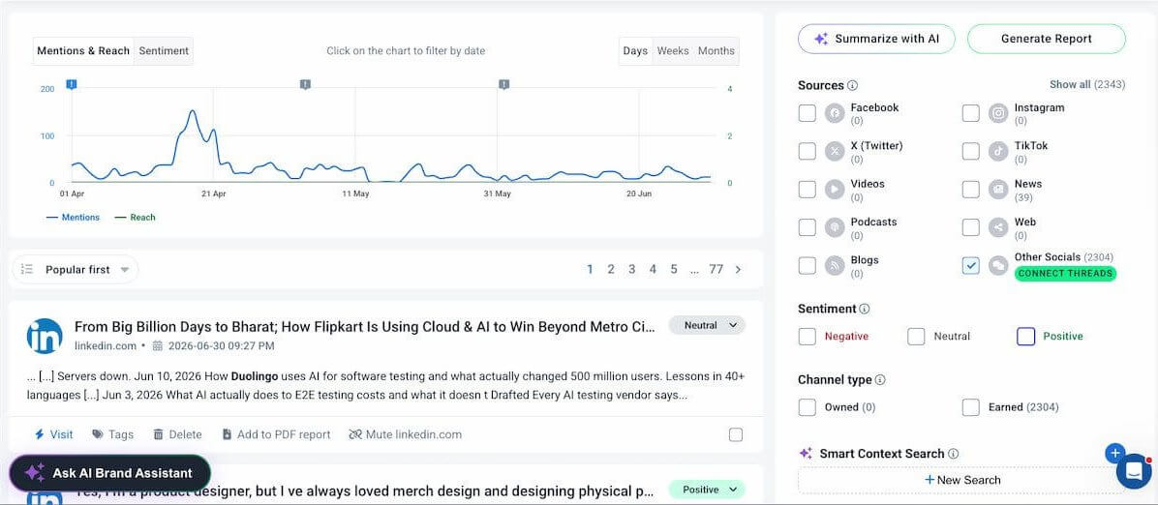Select Months chart granularity
Screen dimensions: 1158x505
pyautogui.click(x=716, y=51)
